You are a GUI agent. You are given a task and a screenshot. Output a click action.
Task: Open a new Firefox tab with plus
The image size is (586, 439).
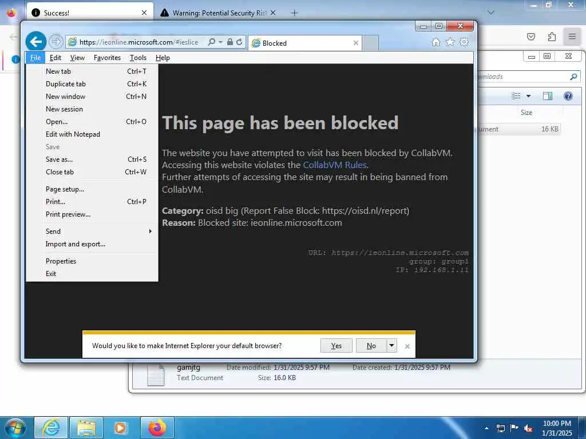point(295,13)
